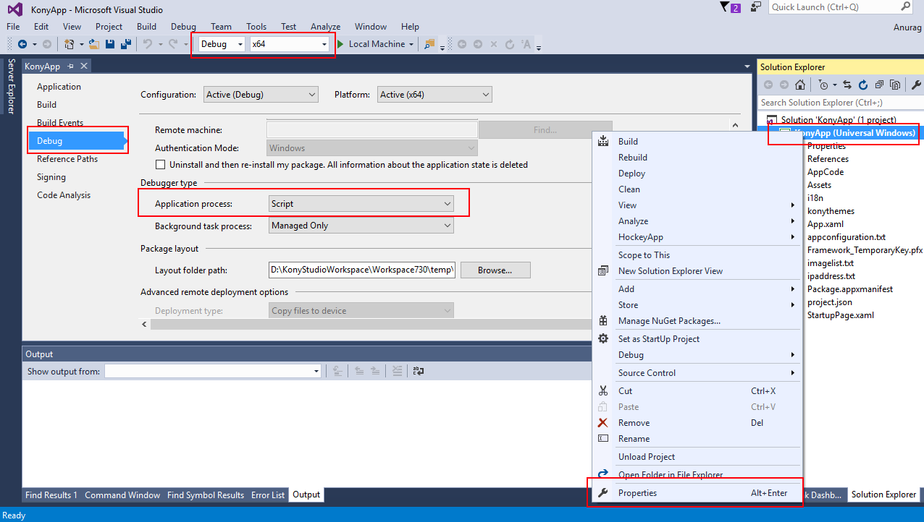Viewport: 924px width, 522px height.
Task: Open the Server Explorer side tab
Action: pos(11,87)
